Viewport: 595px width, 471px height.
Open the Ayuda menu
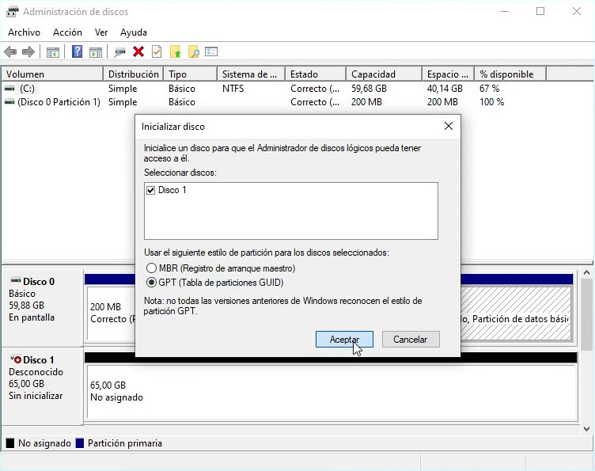point(133,32)
